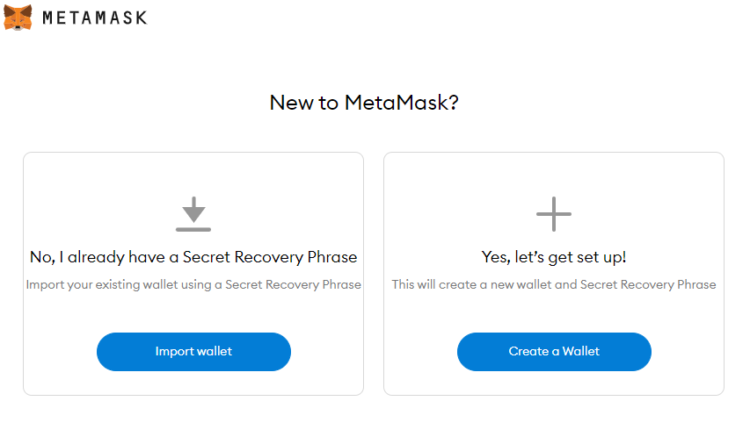This screenshot has height=444, width=750.
Task: Click the empty space beneath the Create a Wallet button in its card
Action: pyautogui.click(x=554, y=383)
